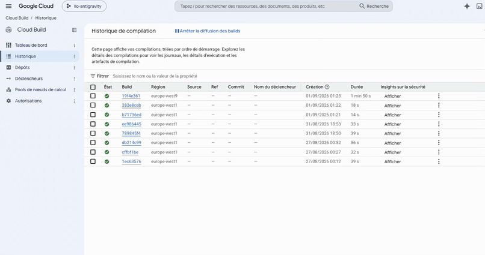
Task: Select checkbox for build 282e8ceb
Action: coord(93,105)
